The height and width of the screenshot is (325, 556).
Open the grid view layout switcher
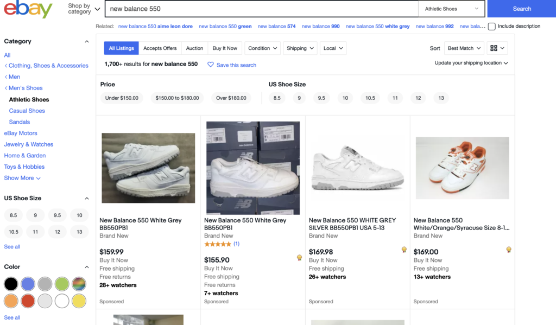[497, 48]
